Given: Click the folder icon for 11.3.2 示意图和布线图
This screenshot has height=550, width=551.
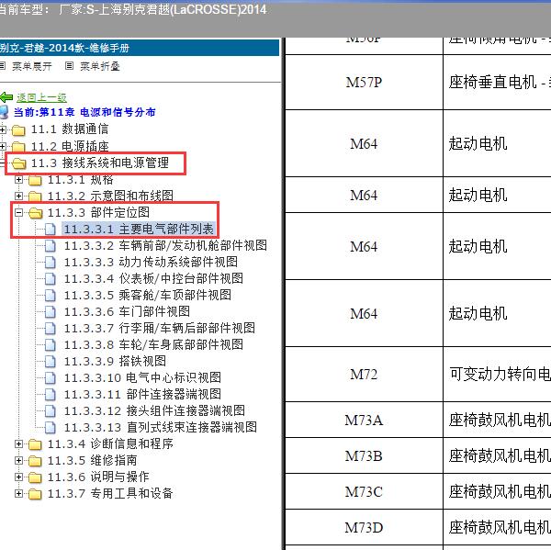Looking at the screenshot, I should coord(35,196).
